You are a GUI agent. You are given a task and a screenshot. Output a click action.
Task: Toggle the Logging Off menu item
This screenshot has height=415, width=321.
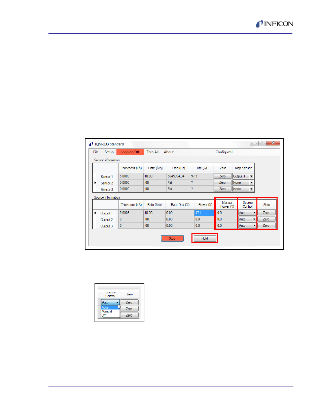(x=130, y=152)
